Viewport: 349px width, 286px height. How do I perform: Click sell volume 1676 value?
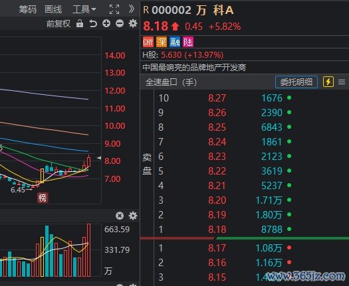(x=272, y=98)
